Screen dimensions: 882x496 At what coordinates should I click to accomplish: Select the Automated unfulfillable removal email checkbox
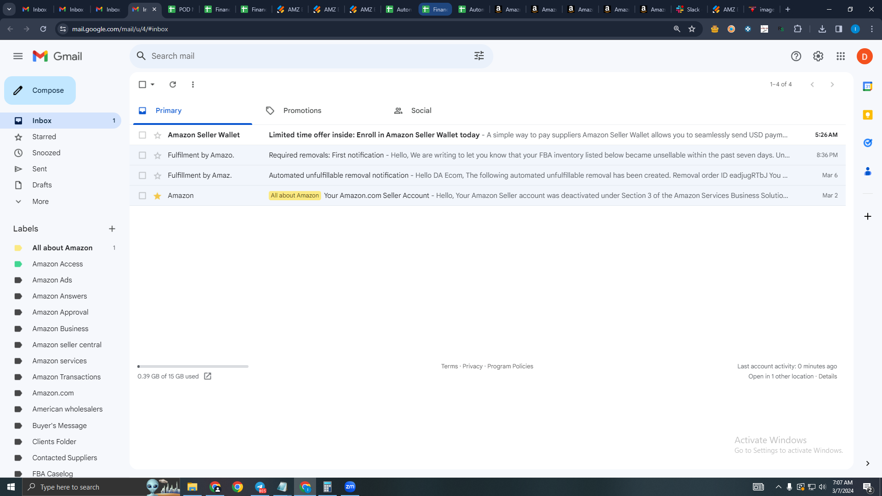(142, 175)
